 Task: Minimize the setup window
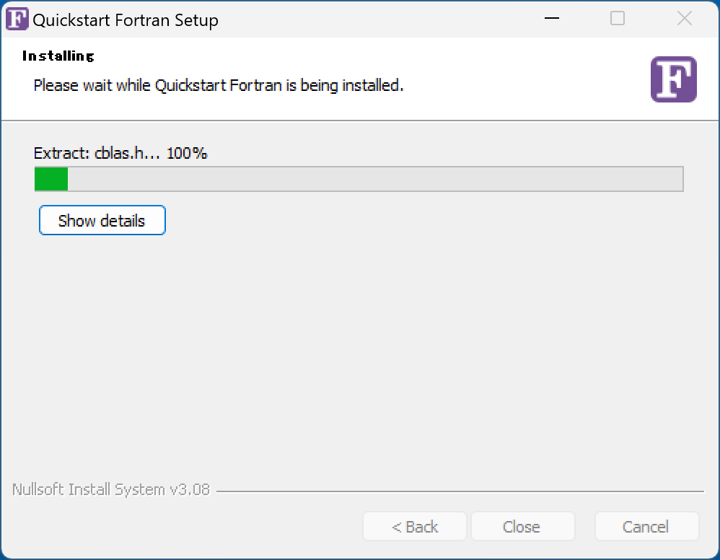pos(551,18)
